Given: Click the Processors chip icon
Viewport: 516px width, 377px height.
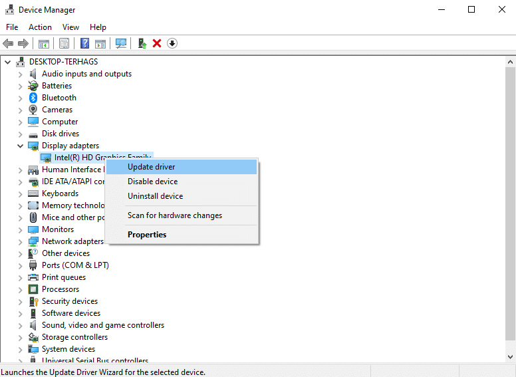Looking at the screenshot, I should coord(33,289).
